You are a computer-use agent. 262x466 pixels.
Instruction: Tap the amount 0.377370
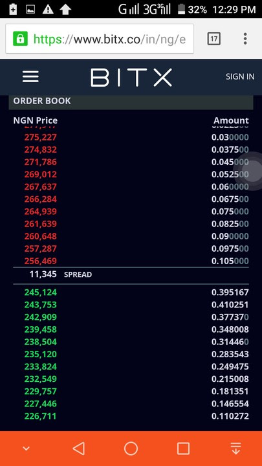(x=230, y=317)
